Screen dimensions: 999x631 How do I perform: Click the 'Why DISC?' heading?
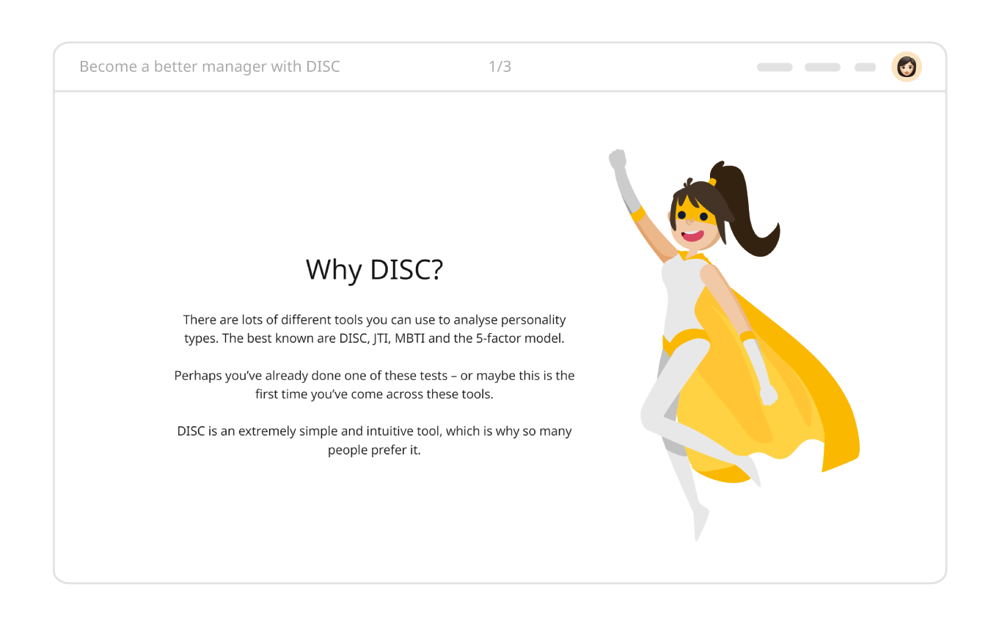374,269
